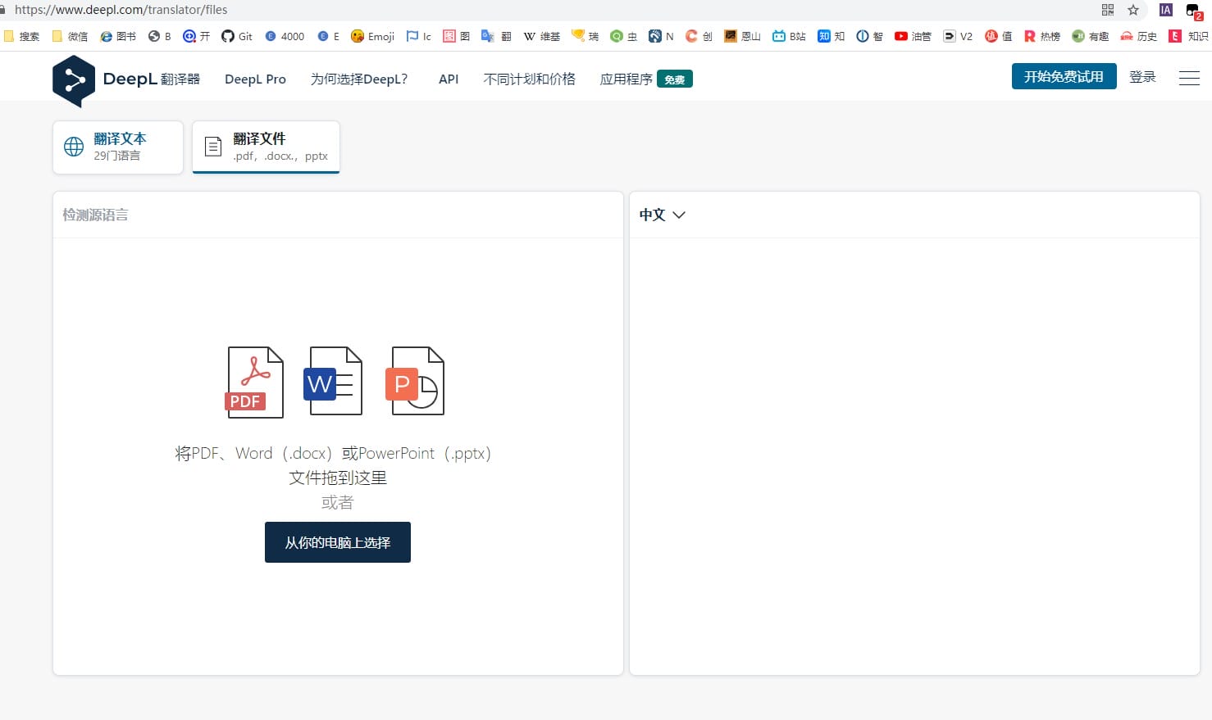Viewport: 1212px width, 720px height.
Task: Open the 历史 bookmark
Action: coord(1139,36)
